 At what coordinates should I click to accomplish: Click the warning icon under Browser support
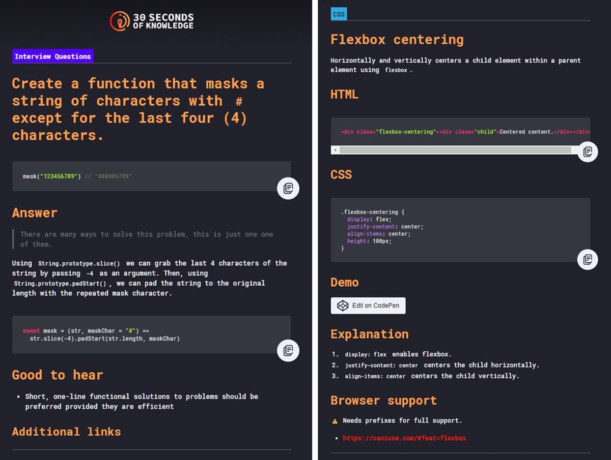coord(335,421)
